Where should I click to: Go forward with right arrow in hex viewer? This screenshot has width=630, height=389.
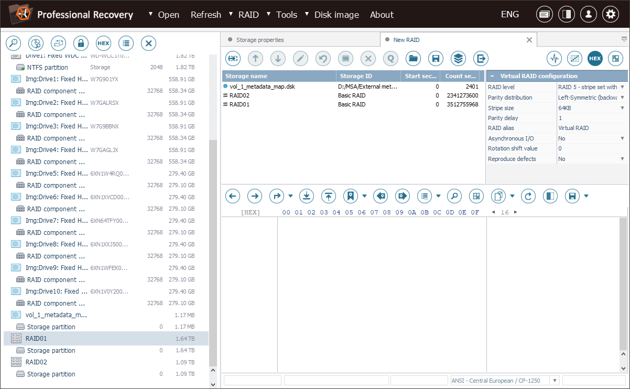click(255, 196)
